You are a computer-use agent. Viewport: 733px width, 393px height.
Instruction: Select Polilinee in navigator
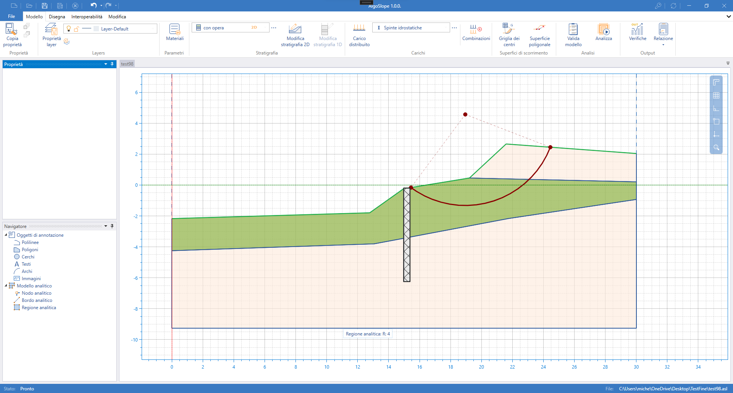30,242
